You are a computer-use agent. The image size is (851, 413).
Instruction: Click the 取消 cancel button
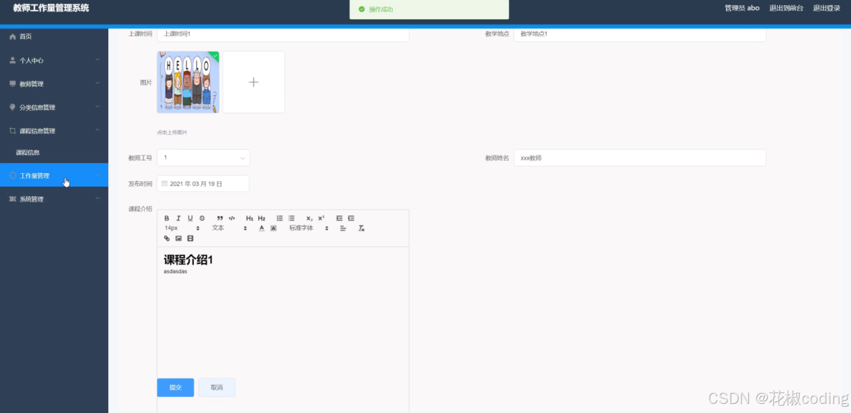(x=217, y=387)
